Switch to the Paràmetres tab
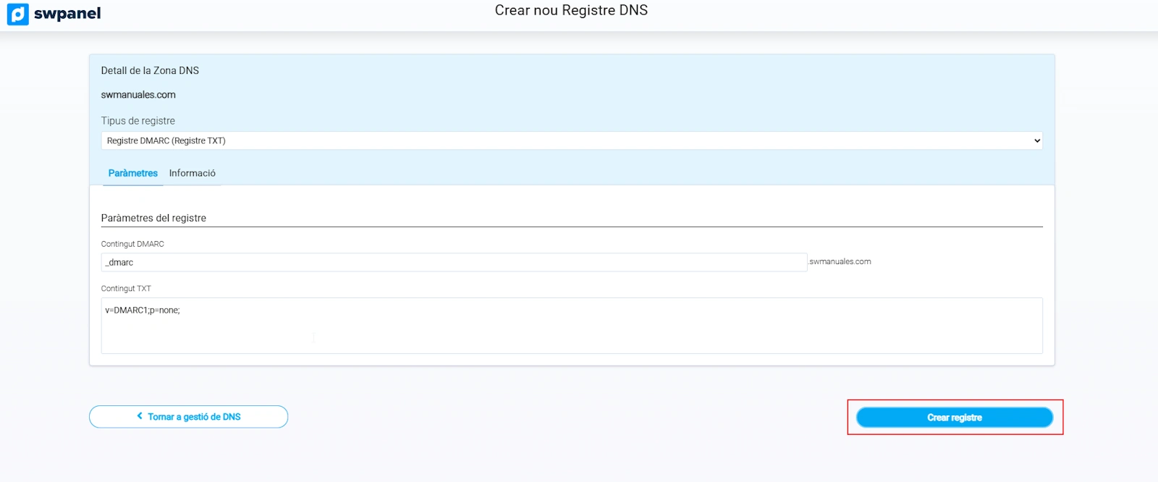The width and height of the screenshot is (1158, 482). point(133,173)
